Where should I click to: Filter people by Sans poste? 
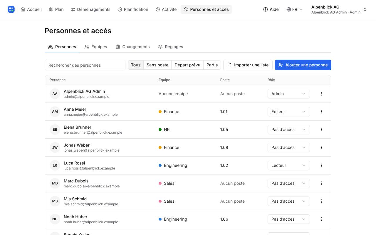tap(157, 65)
